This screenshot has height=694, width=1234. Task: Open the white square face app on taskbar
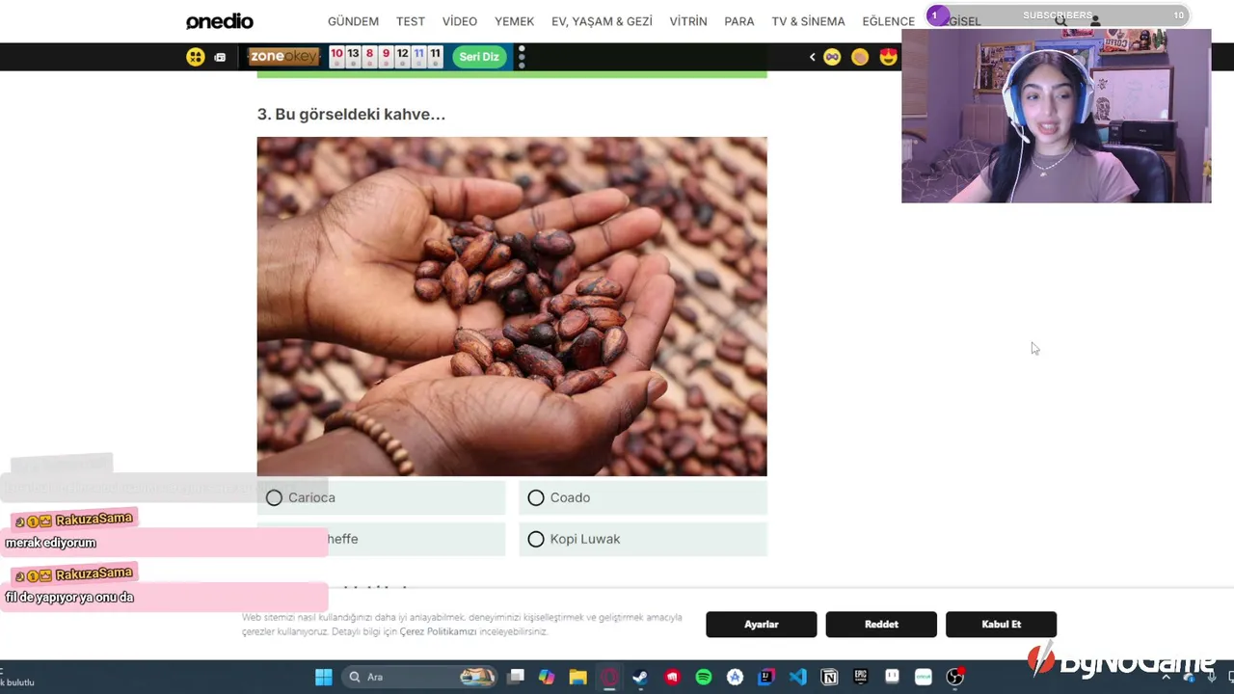coord(892,677)
